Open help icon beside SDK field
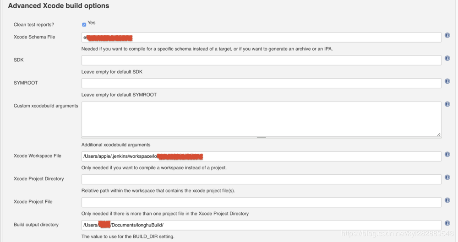Image resolution: width=458 pixels, height=242 pixels. click(x=447, y=59)
